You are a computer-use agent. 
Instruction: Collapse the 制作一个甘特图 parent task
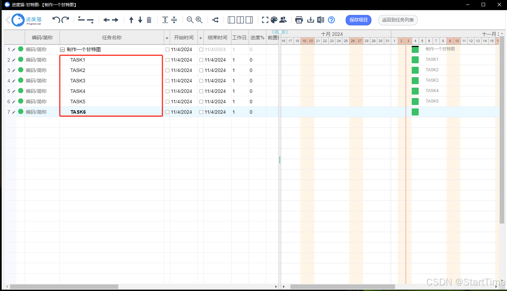(63, 50)
